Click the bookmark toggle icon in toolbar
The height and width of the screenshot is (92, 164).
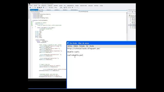pos(72,8)
